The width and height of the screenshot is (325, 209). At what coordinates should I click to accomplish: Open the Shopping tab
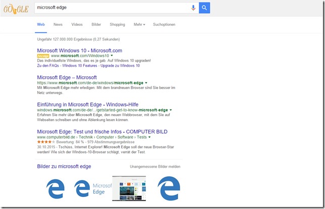(117, 24)
